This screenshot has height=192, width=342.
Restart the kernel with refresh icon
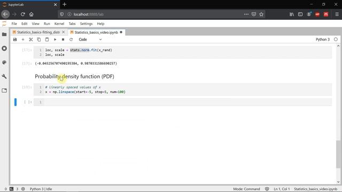pyautogui.click(x=71, y=39)
